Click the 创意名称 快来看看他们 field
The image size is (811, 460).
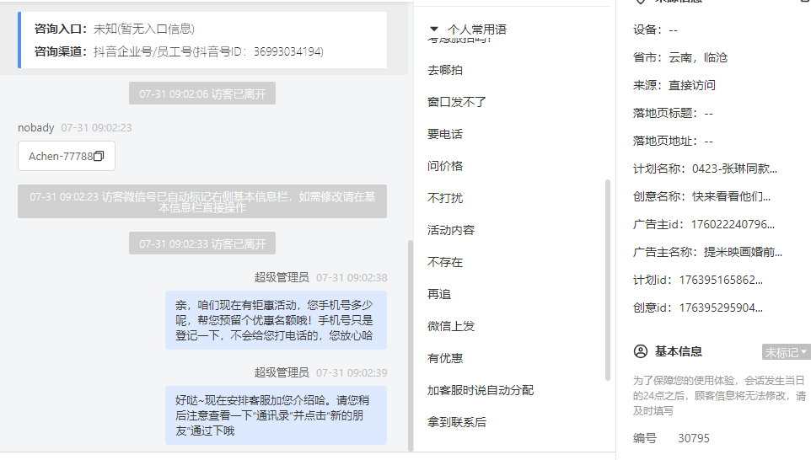tap(702, 197)
